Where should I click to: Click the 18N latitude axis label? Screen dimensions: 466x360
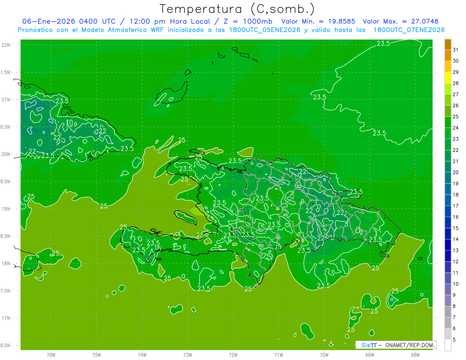(x=6, y=263)
